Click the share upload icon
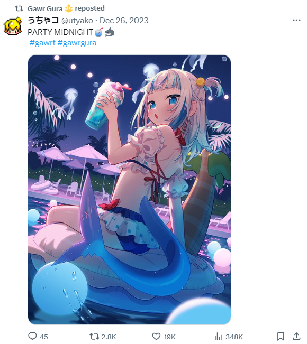This screenshot has width=307, height=344. click(296, 336)
